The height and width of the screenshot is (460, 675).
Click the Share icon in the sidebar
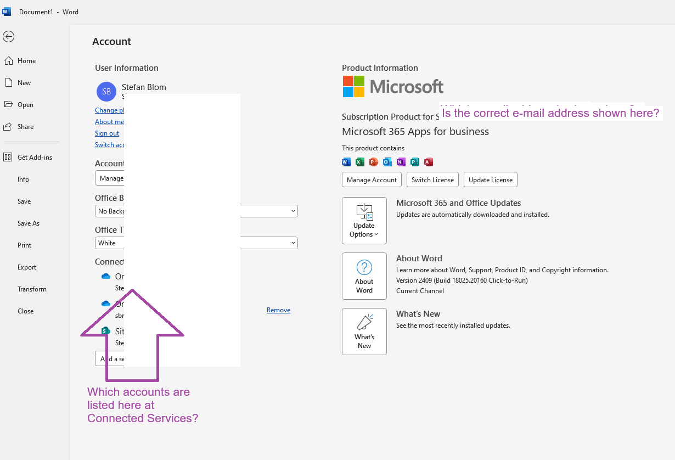(8, 126)
